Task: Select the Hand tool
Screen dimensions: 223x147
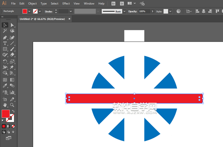Action: 5,105
